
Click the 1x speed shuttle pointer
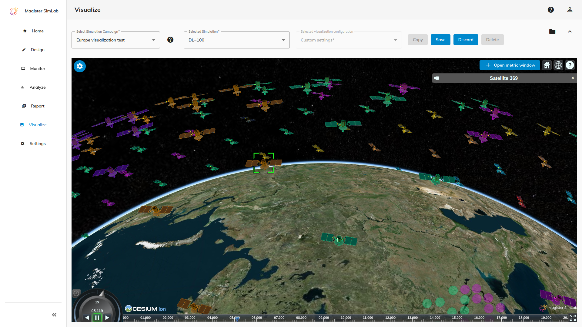pos(102,294)
